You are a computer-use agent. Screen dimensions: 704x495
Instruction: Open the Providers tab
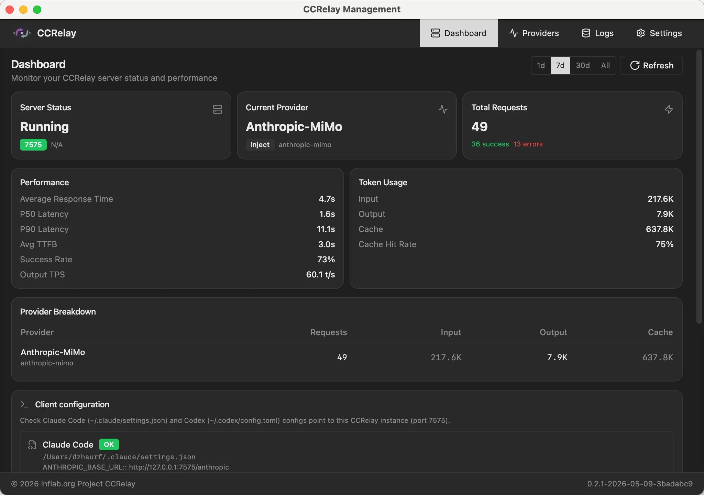pos(534,33)
